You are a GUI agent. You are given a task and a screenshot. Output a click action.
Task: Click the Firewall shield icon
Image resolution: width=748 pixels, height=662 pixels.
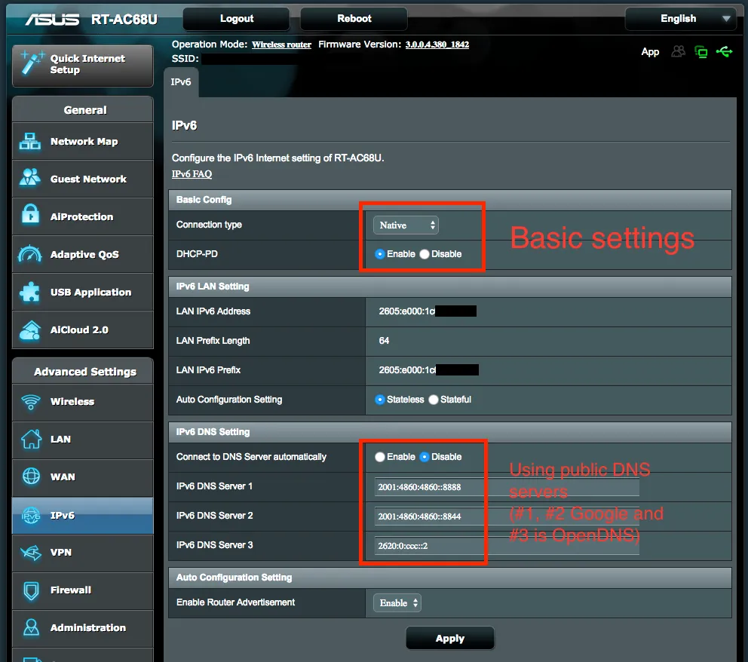point(32,590)
